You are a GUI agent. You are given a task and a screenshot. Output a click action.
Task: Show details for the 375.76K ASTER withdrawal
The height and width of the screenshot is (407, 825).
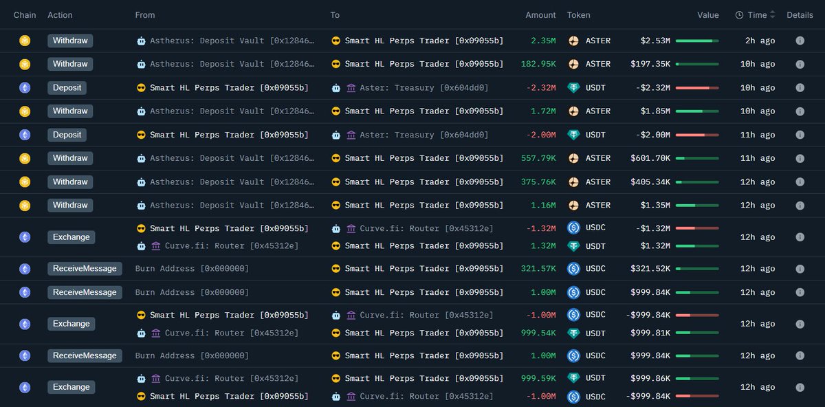pyautogui.click(x=800, y=181)
